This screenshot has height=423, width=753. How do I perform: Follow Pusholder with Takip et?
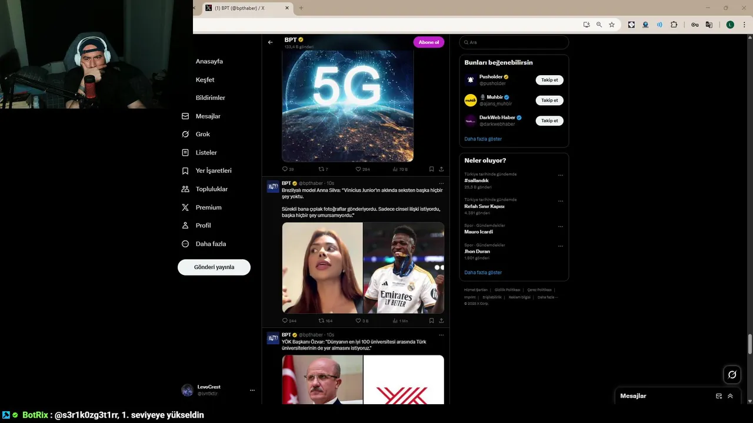pyautogui.click(x=549, y=80)
